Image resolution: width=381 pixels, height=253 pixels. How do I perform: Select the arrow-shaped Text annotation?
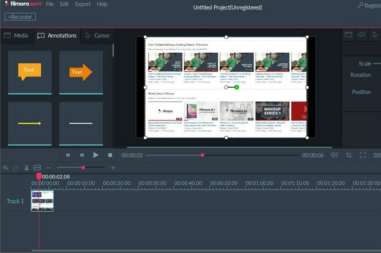coord(81,72)
